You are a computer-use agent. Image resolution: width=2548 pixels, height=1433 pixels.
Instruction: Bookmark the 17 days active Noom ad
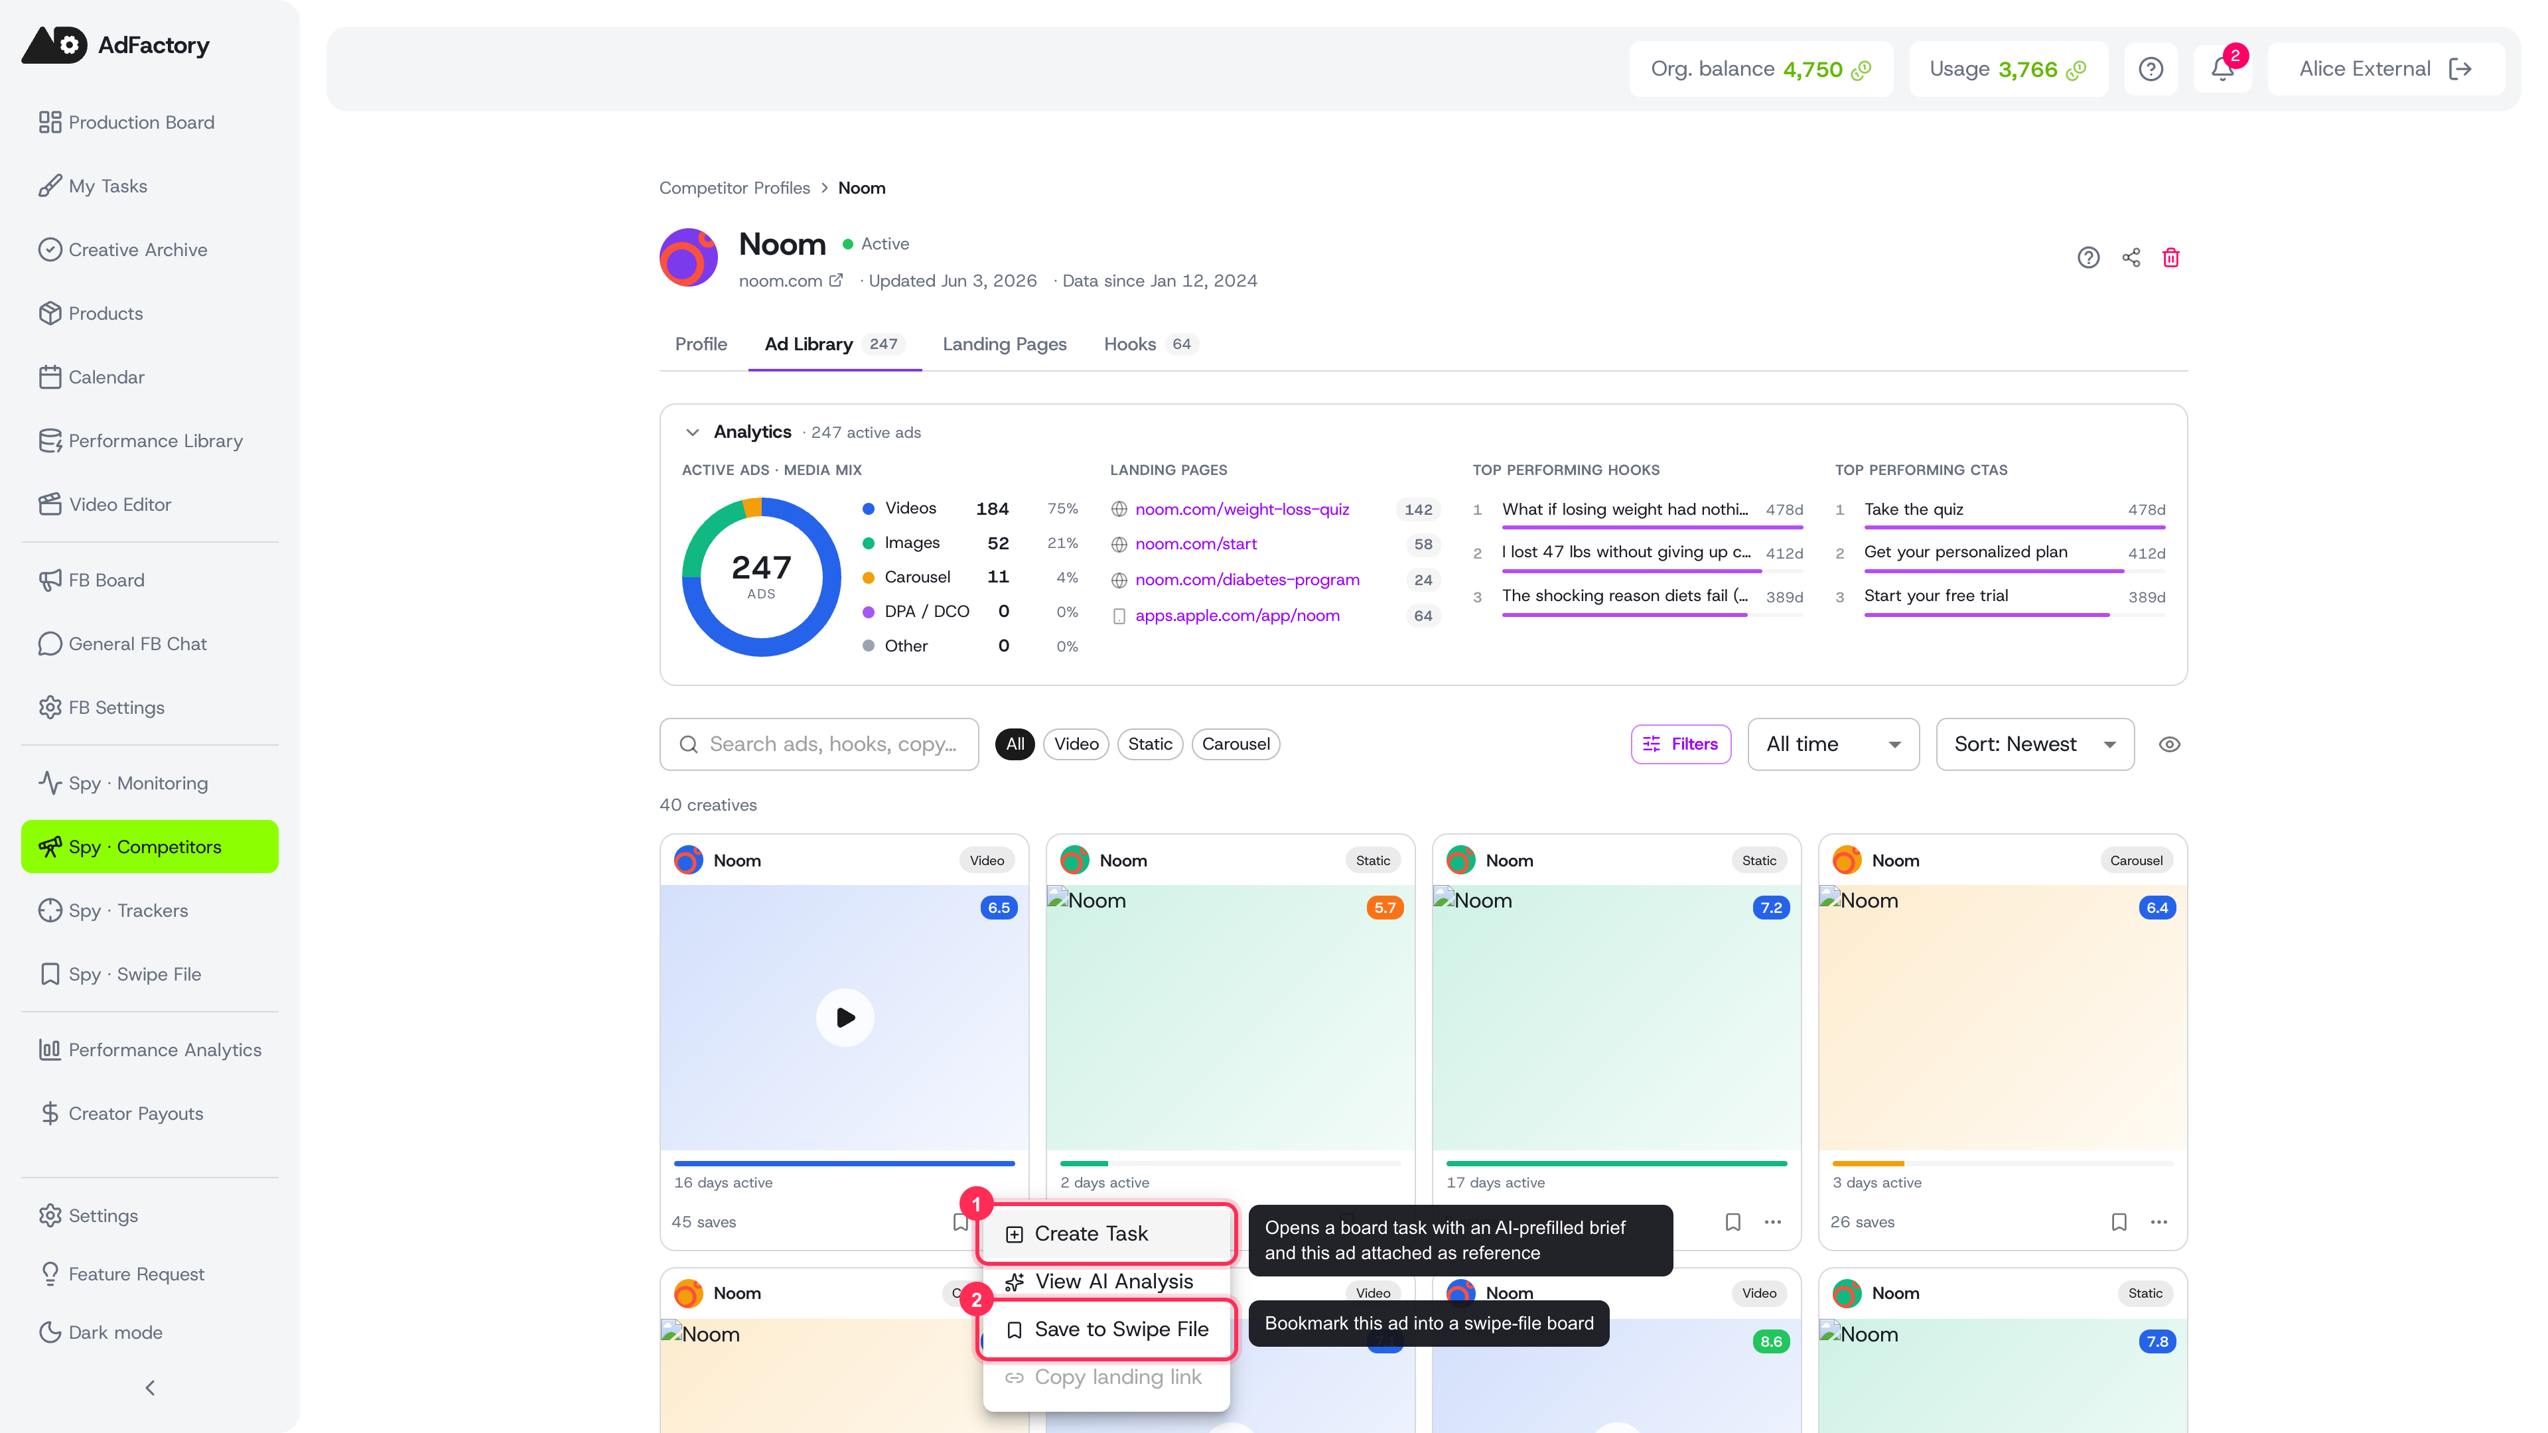click(x=1733, y=1222)
